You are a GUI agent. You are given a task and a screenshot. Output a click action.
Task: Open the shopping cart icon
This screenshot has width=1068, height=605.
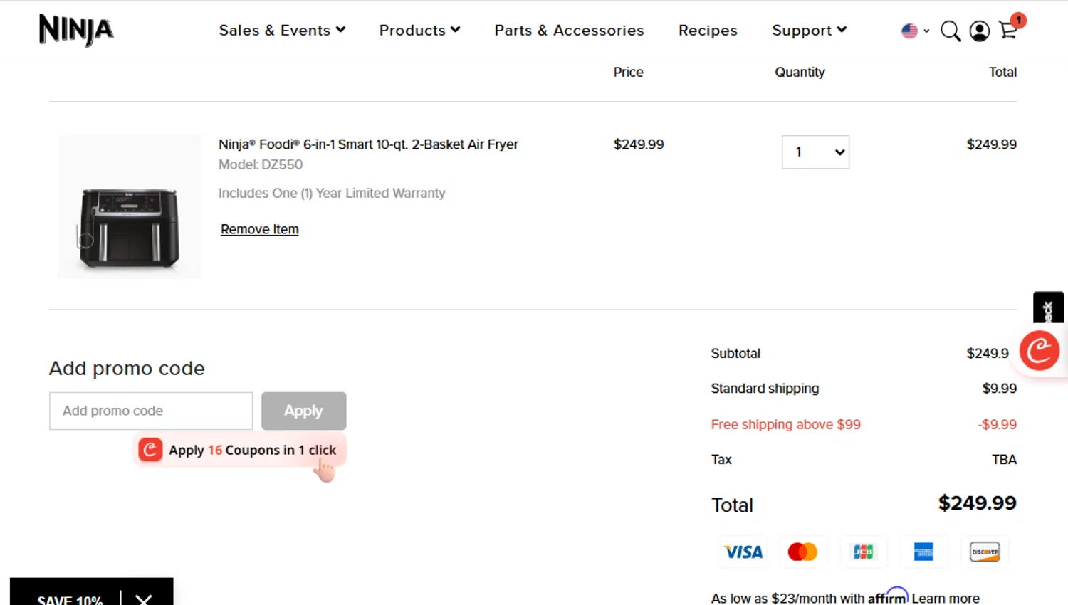[x=1009, y=29]
